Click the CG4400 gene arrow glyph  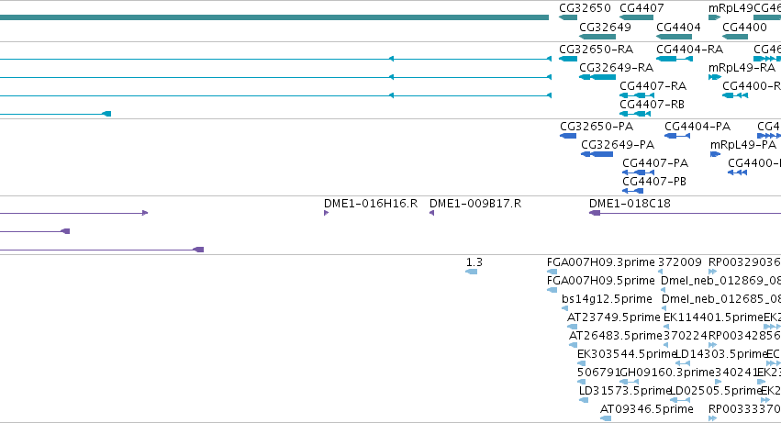(735, 37)
